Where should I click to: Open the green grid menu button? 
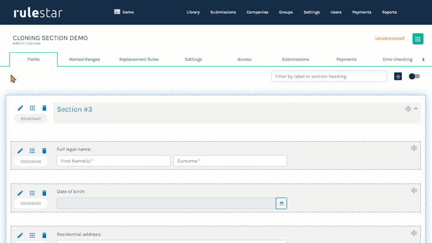point(418,39)
